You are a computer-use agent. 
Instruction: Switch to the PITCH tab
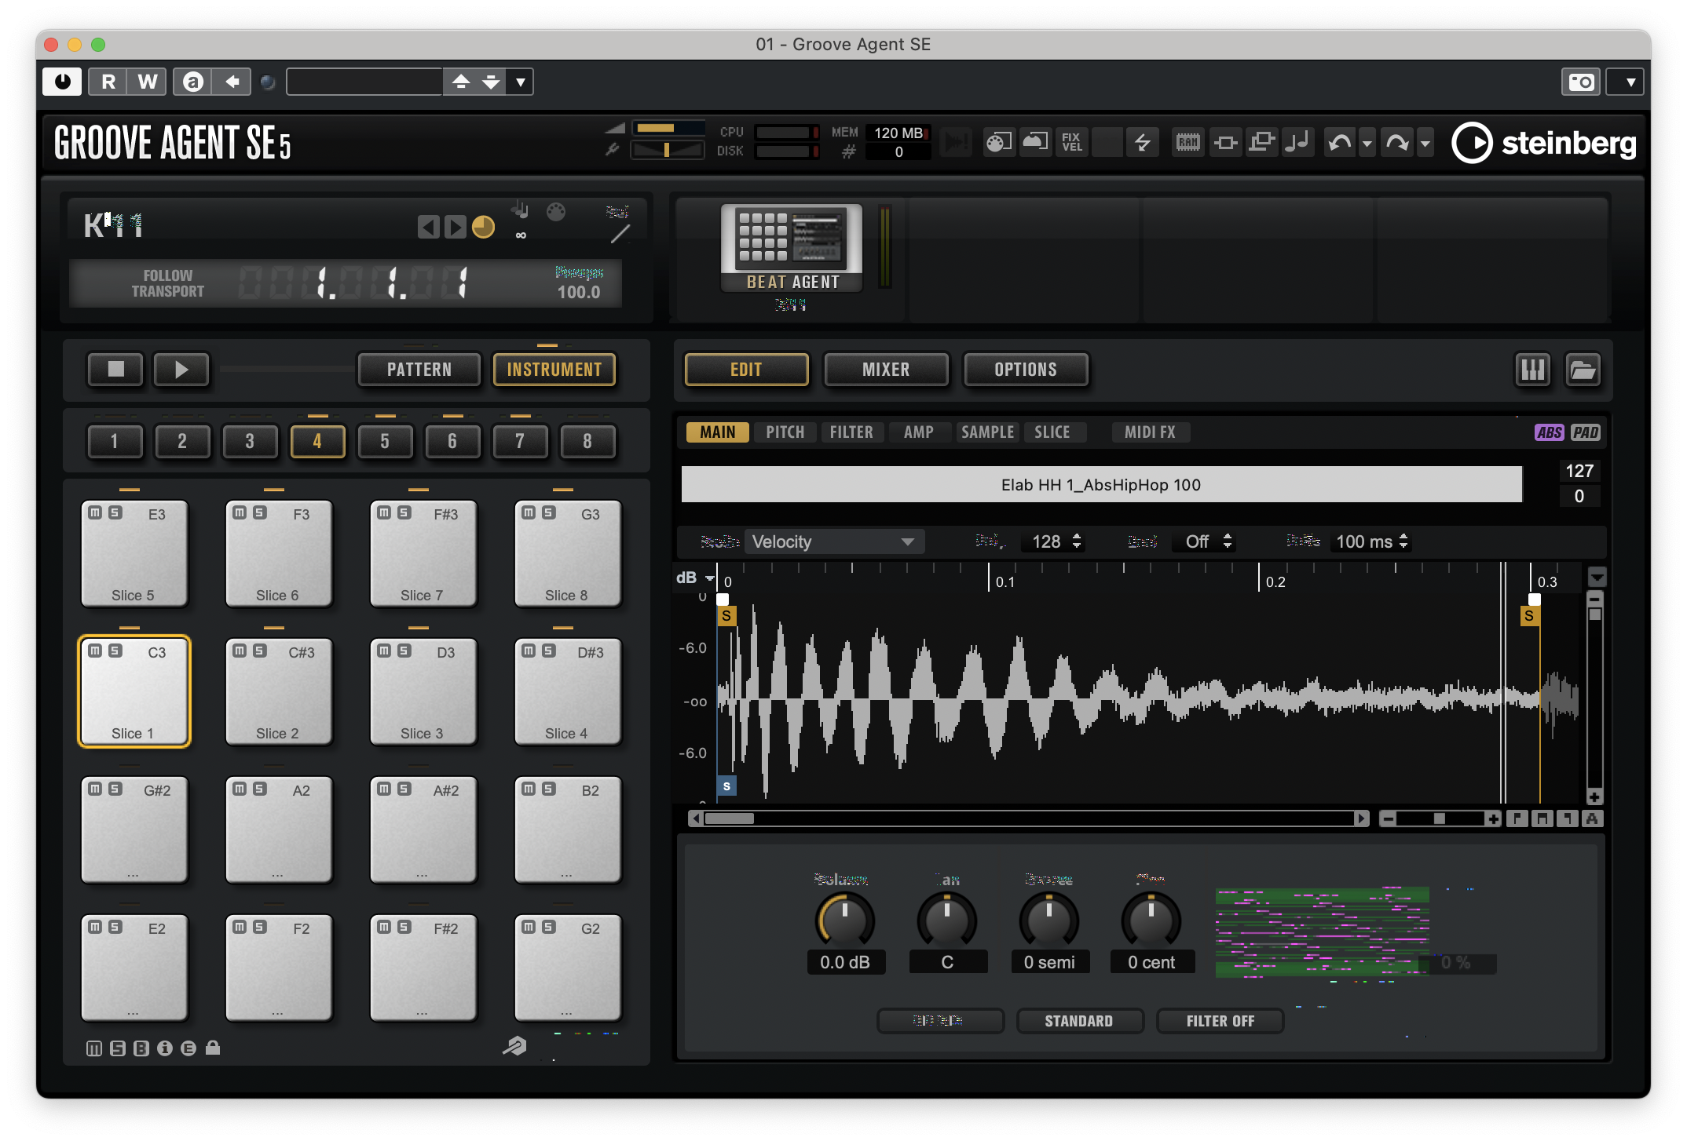[784, 432]
